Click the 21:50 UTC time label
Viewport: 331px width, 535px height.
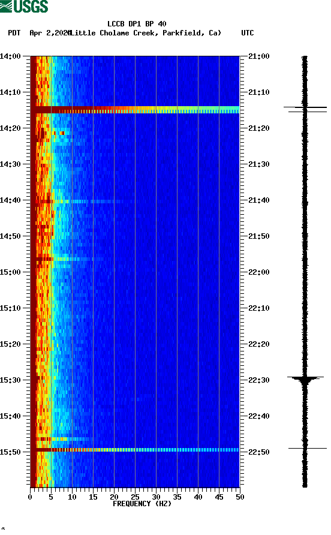click(259, 236)
